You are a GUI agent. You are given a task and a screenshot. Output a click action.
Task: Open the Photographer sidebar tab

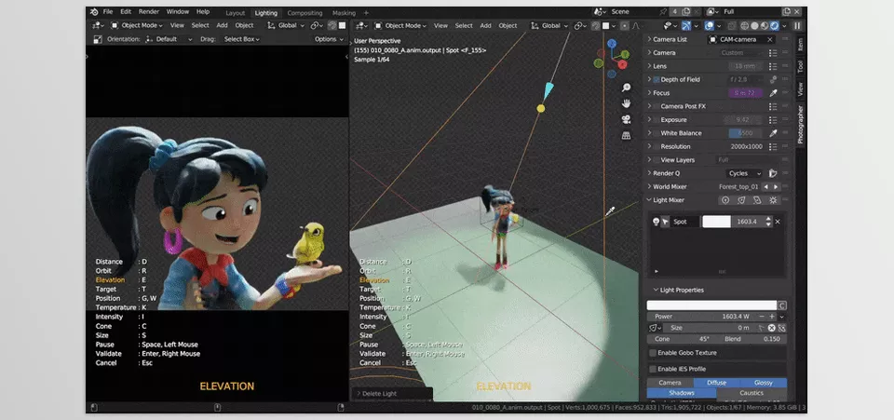pos(801,124)
